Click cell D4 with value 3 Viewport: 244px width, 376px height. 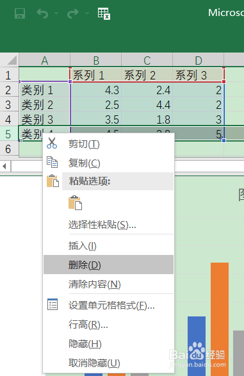pyautogui.click(x=198, y=119)
